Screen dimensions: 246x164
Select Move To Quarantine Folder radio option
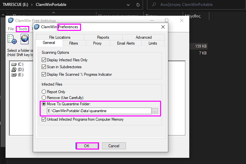44,104
